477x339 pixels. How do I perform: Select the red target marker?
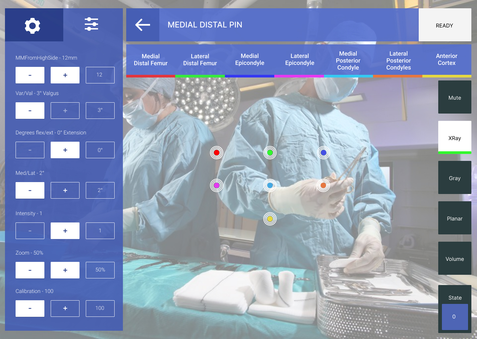click(x=217, y=153)
